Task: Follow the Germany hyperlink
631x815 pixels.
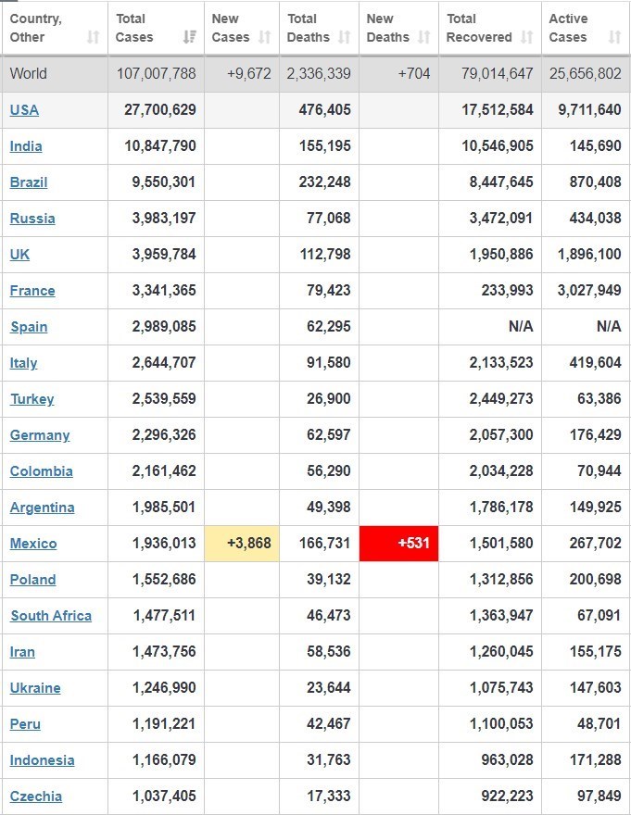Action: pos(40,435)
